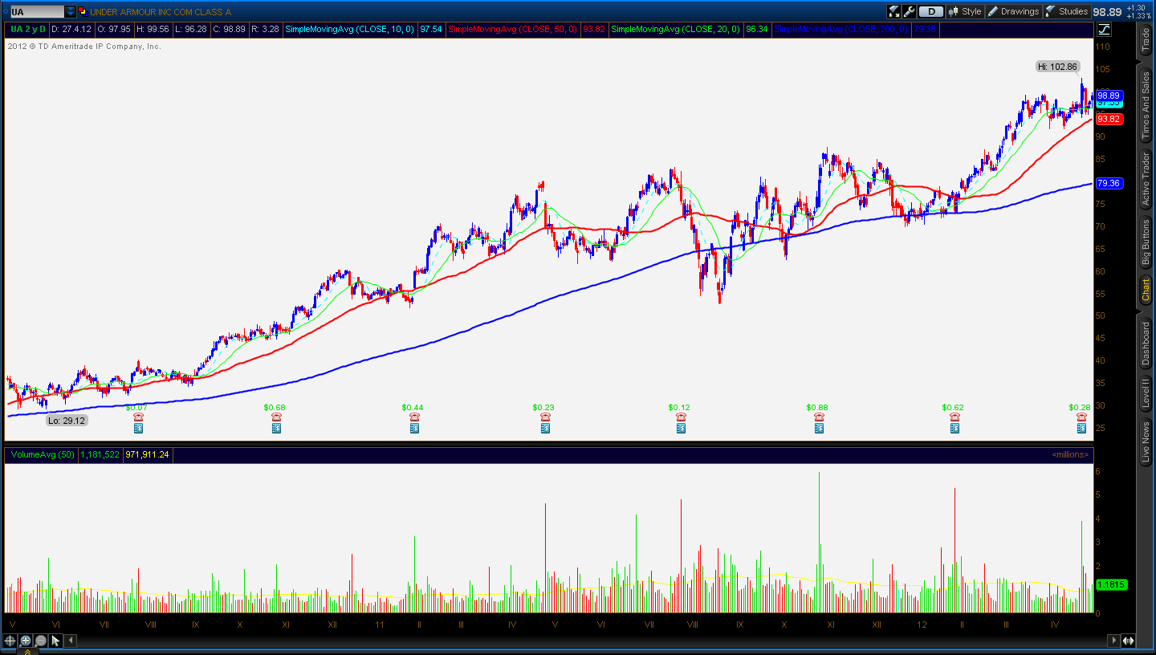1156x655 pixels.
Task: Click the earnings phone icon under $0.07
Action: click(x=138, y=417)
